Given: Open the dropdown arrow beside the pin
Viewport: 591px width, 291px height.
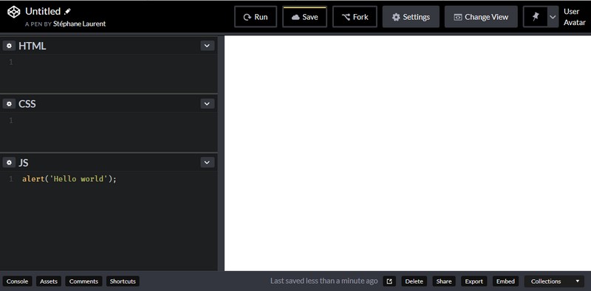Looking at the screenshot, I should click(553, 16).
